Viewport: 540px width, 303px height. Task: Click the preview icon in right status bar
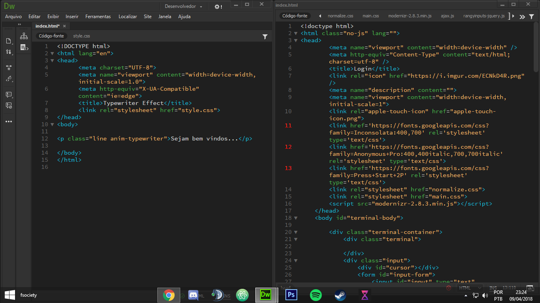(530, 288)
